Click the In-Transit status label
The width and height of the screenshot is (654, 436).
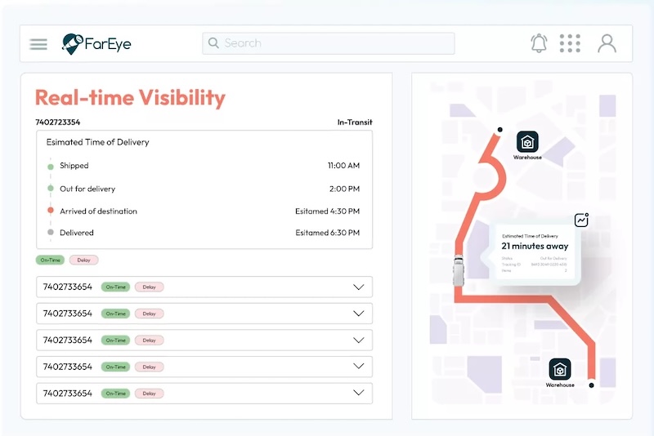coord(355,122)
